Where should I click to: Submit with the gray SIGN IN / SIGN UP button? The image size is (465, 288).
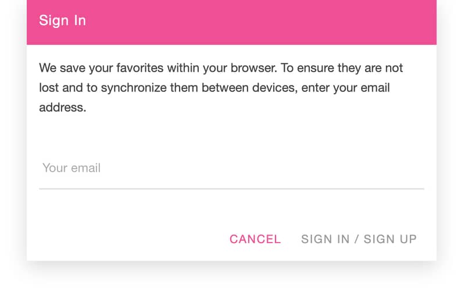click(359, 239)
